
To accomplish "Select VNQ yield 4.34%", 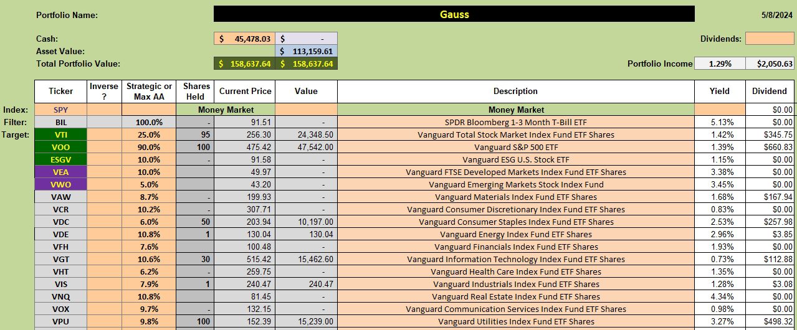I will 720,296.
